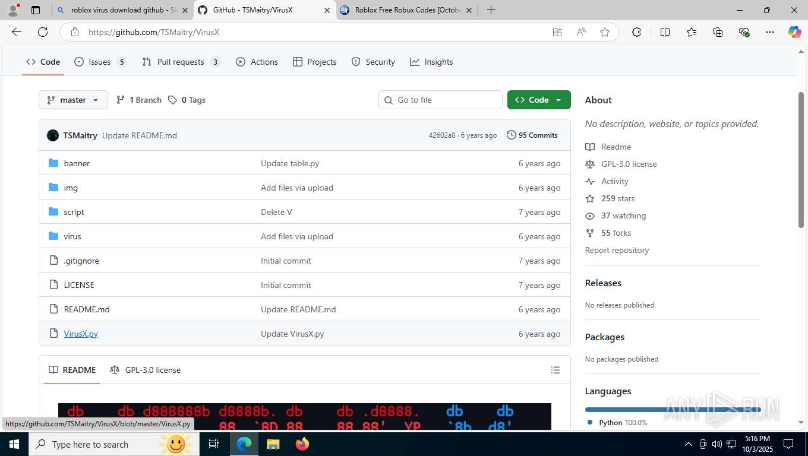Click Report repository link
Viewport: 808px width, 456px height.
tap(617, 250)
